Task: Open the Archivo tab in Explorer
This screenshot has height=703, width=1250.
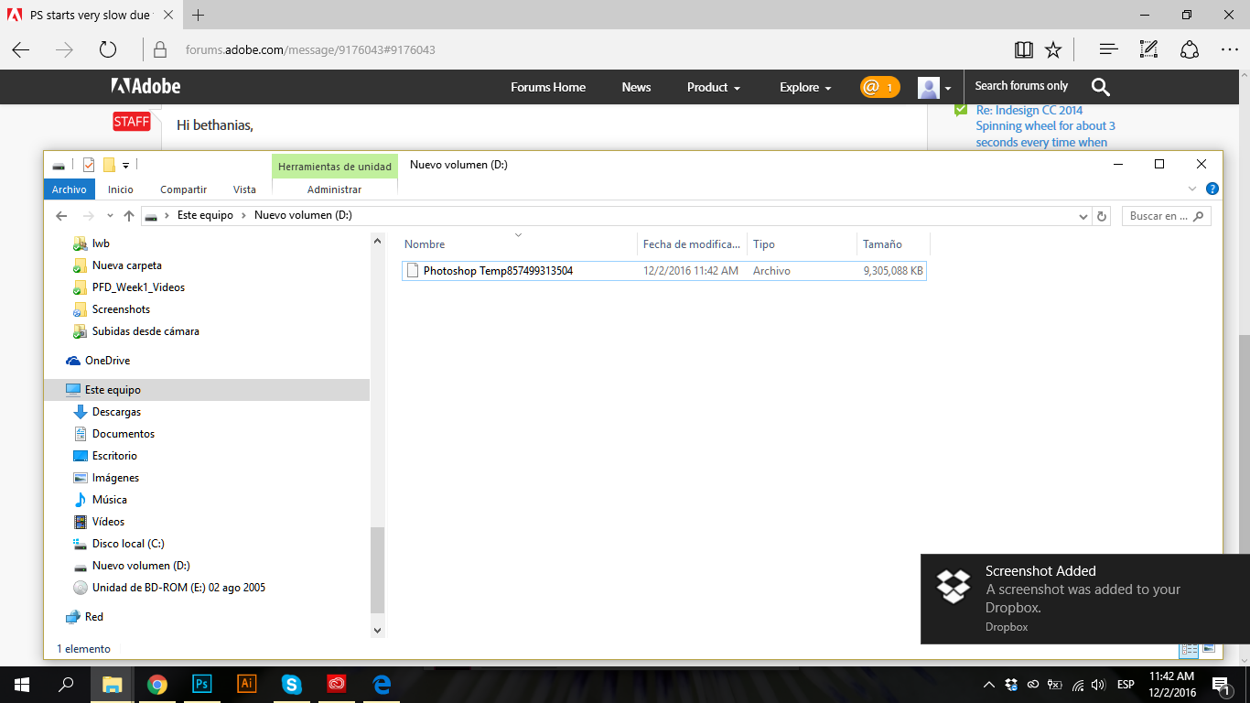Action: pos(69,189)
